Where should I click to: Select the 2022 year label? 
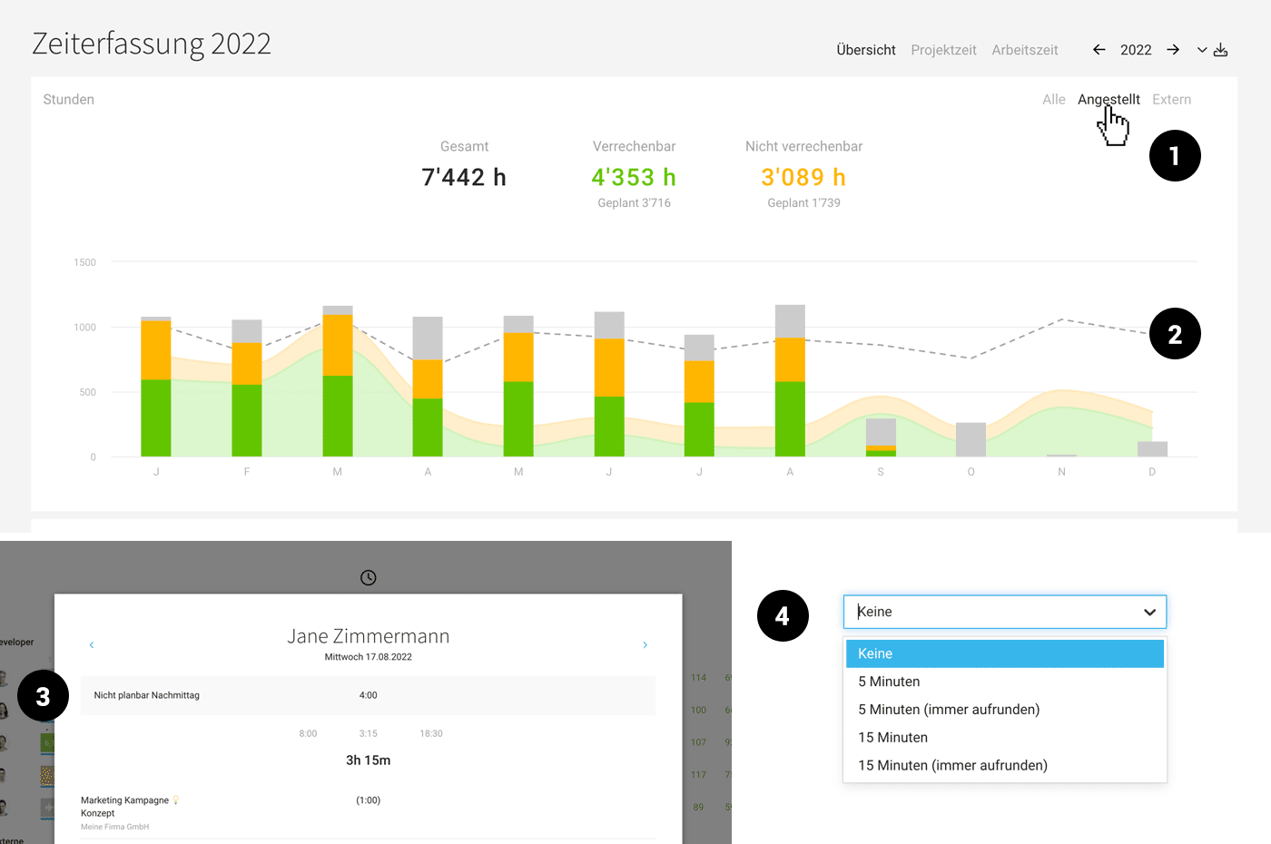click(x=1136, y=50)
